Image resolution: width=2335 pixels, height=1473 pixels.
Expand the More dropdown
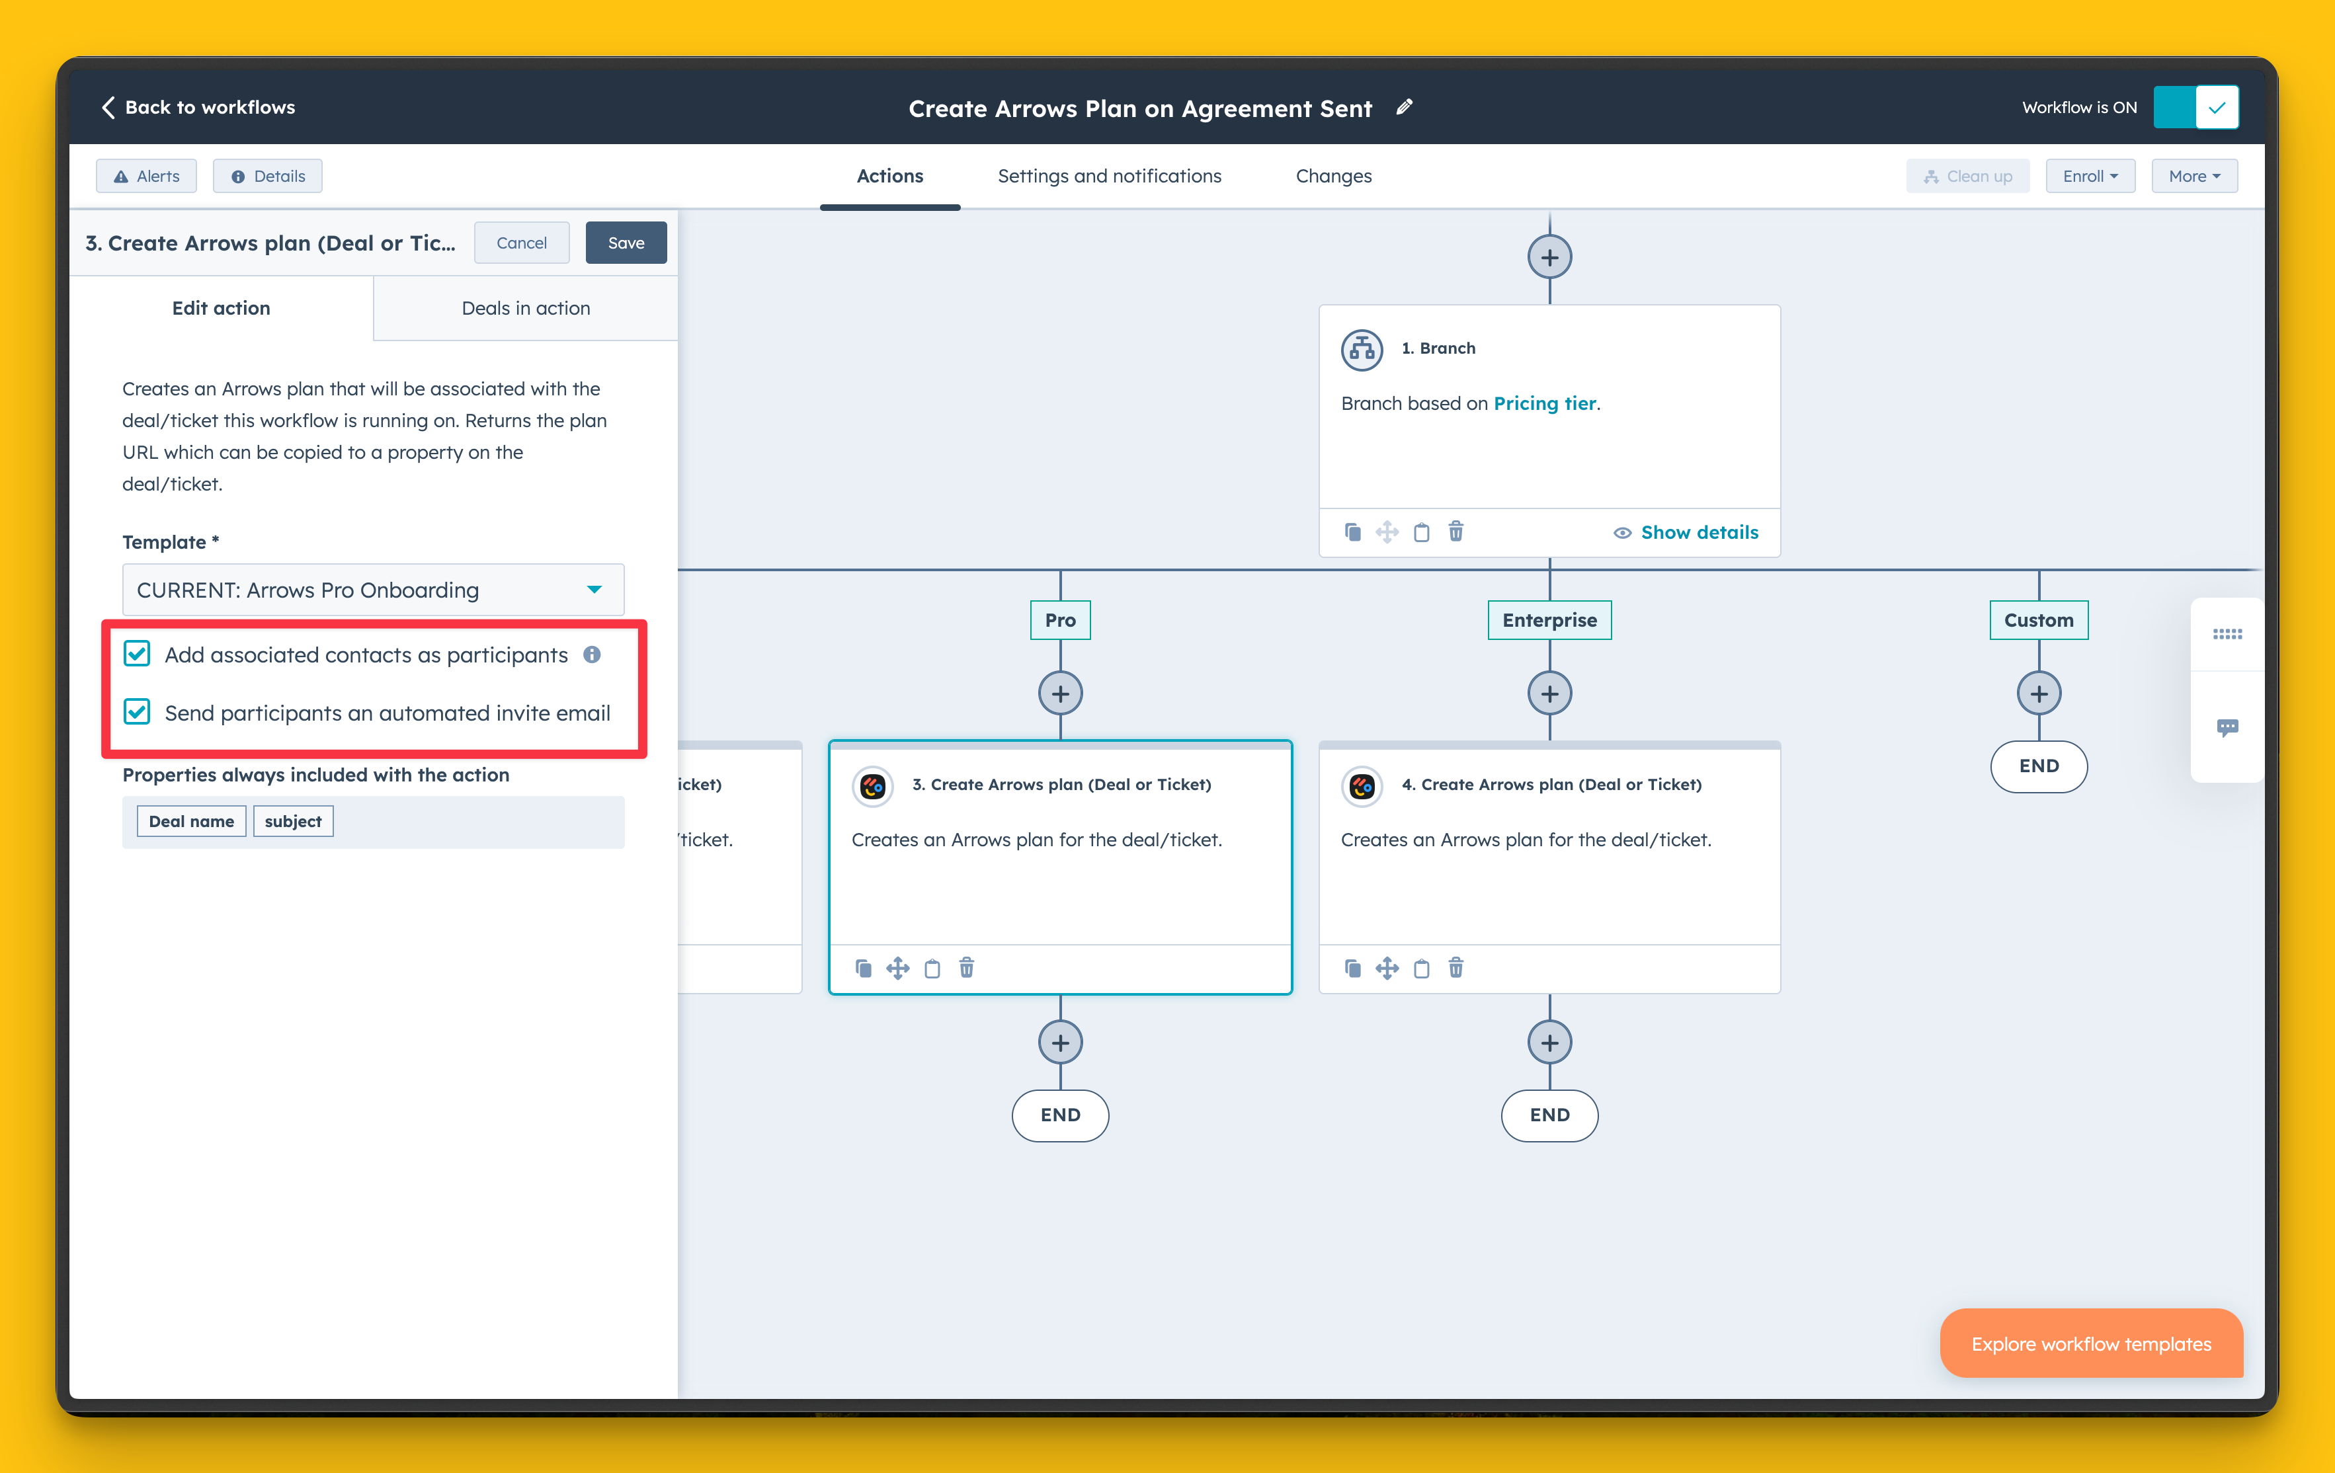tap(2194, 175)
